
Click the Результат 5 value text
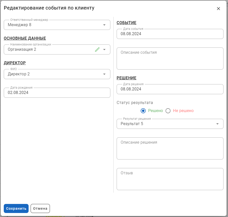132,124
